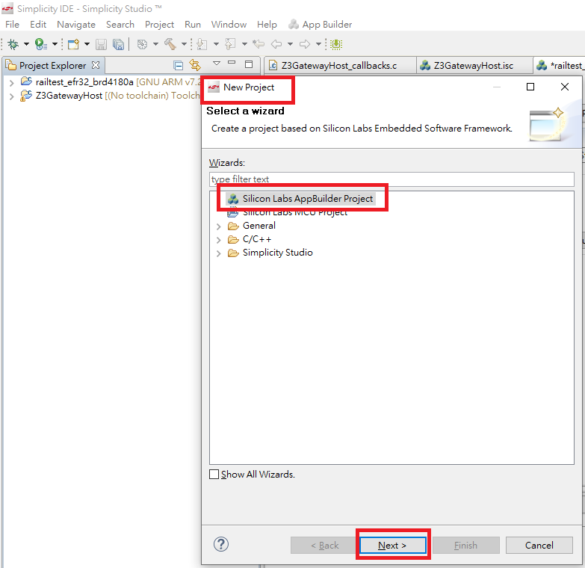Expand the Simplicity Studio wizard folder
Screen dimensions: 585x568
219,253
